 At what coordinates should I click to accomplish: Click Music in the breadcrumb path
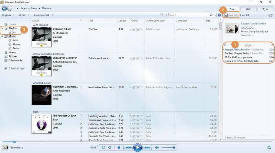coord(34,8)
